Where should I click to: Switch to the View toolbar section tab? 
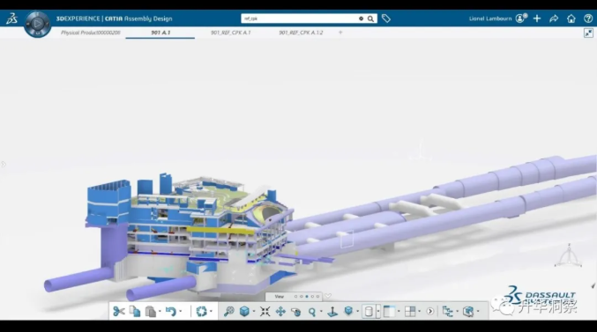point(279,297)
